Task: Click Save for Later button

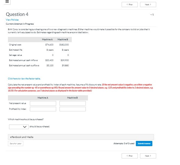Action: tap(16, 144)
